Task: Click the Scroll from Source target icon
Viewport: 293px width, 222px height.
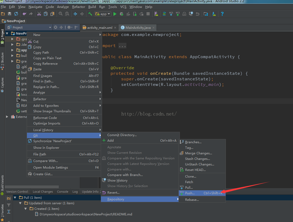Action: click(x=56, y=27)
